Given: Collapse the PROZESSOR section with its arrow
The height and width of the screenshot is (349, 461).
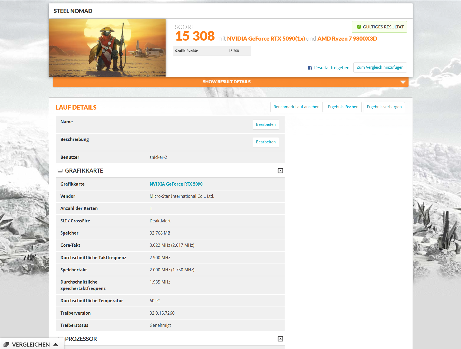Looking at the screenshot, I should (280, 339).
